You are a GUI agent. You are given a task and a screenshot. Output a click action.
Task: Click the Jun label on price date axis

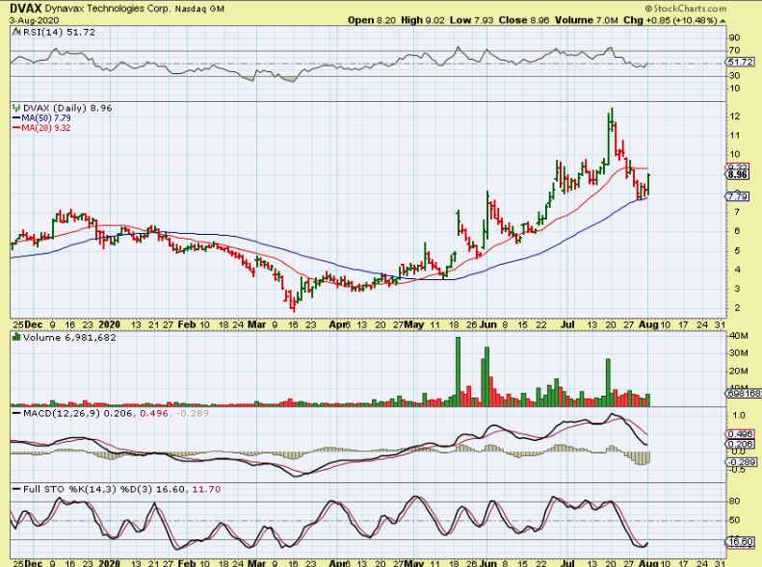coord(487,324)
